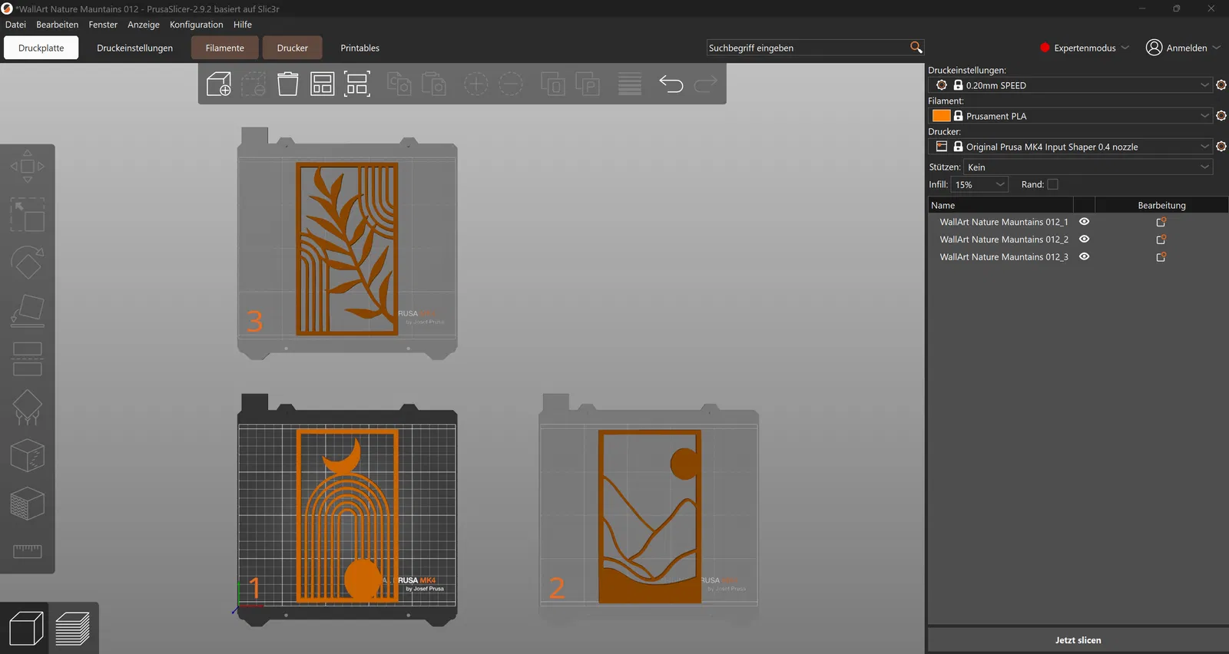Open the Anmelden account dropdown

pyautogui.click(x=1183, y=48)
